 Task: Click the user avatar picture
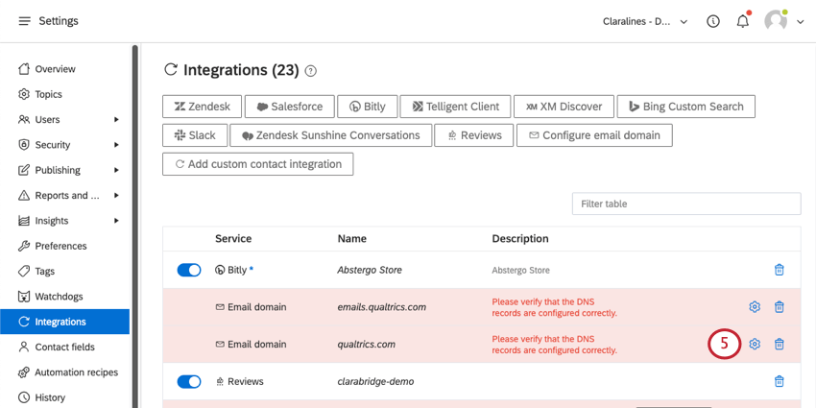[x=776, y=21]
